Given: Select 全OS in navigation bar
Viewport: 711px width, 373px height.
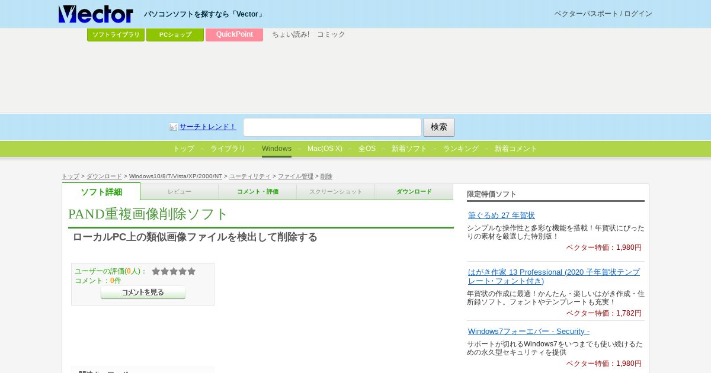Looking at the screenshot, I should (367, 149).
